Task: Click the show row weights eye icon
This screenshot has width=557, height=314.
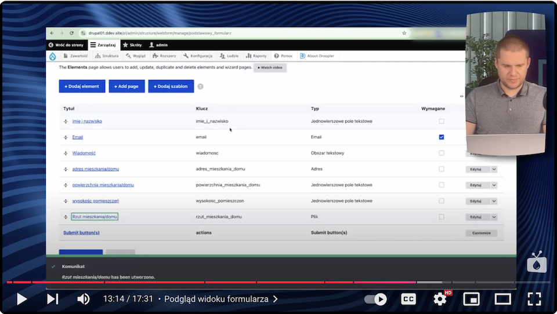Action: coord(461,96)
